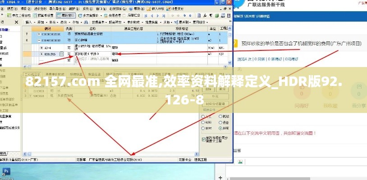367x180 pixels.
Task: Open the 多方案报价 dropdown arrow
Action: tap(101, 16)
